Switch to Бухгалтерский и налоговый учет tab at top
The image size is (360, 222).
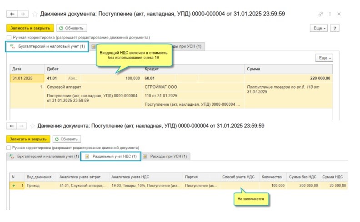click(x=48, y=46)
